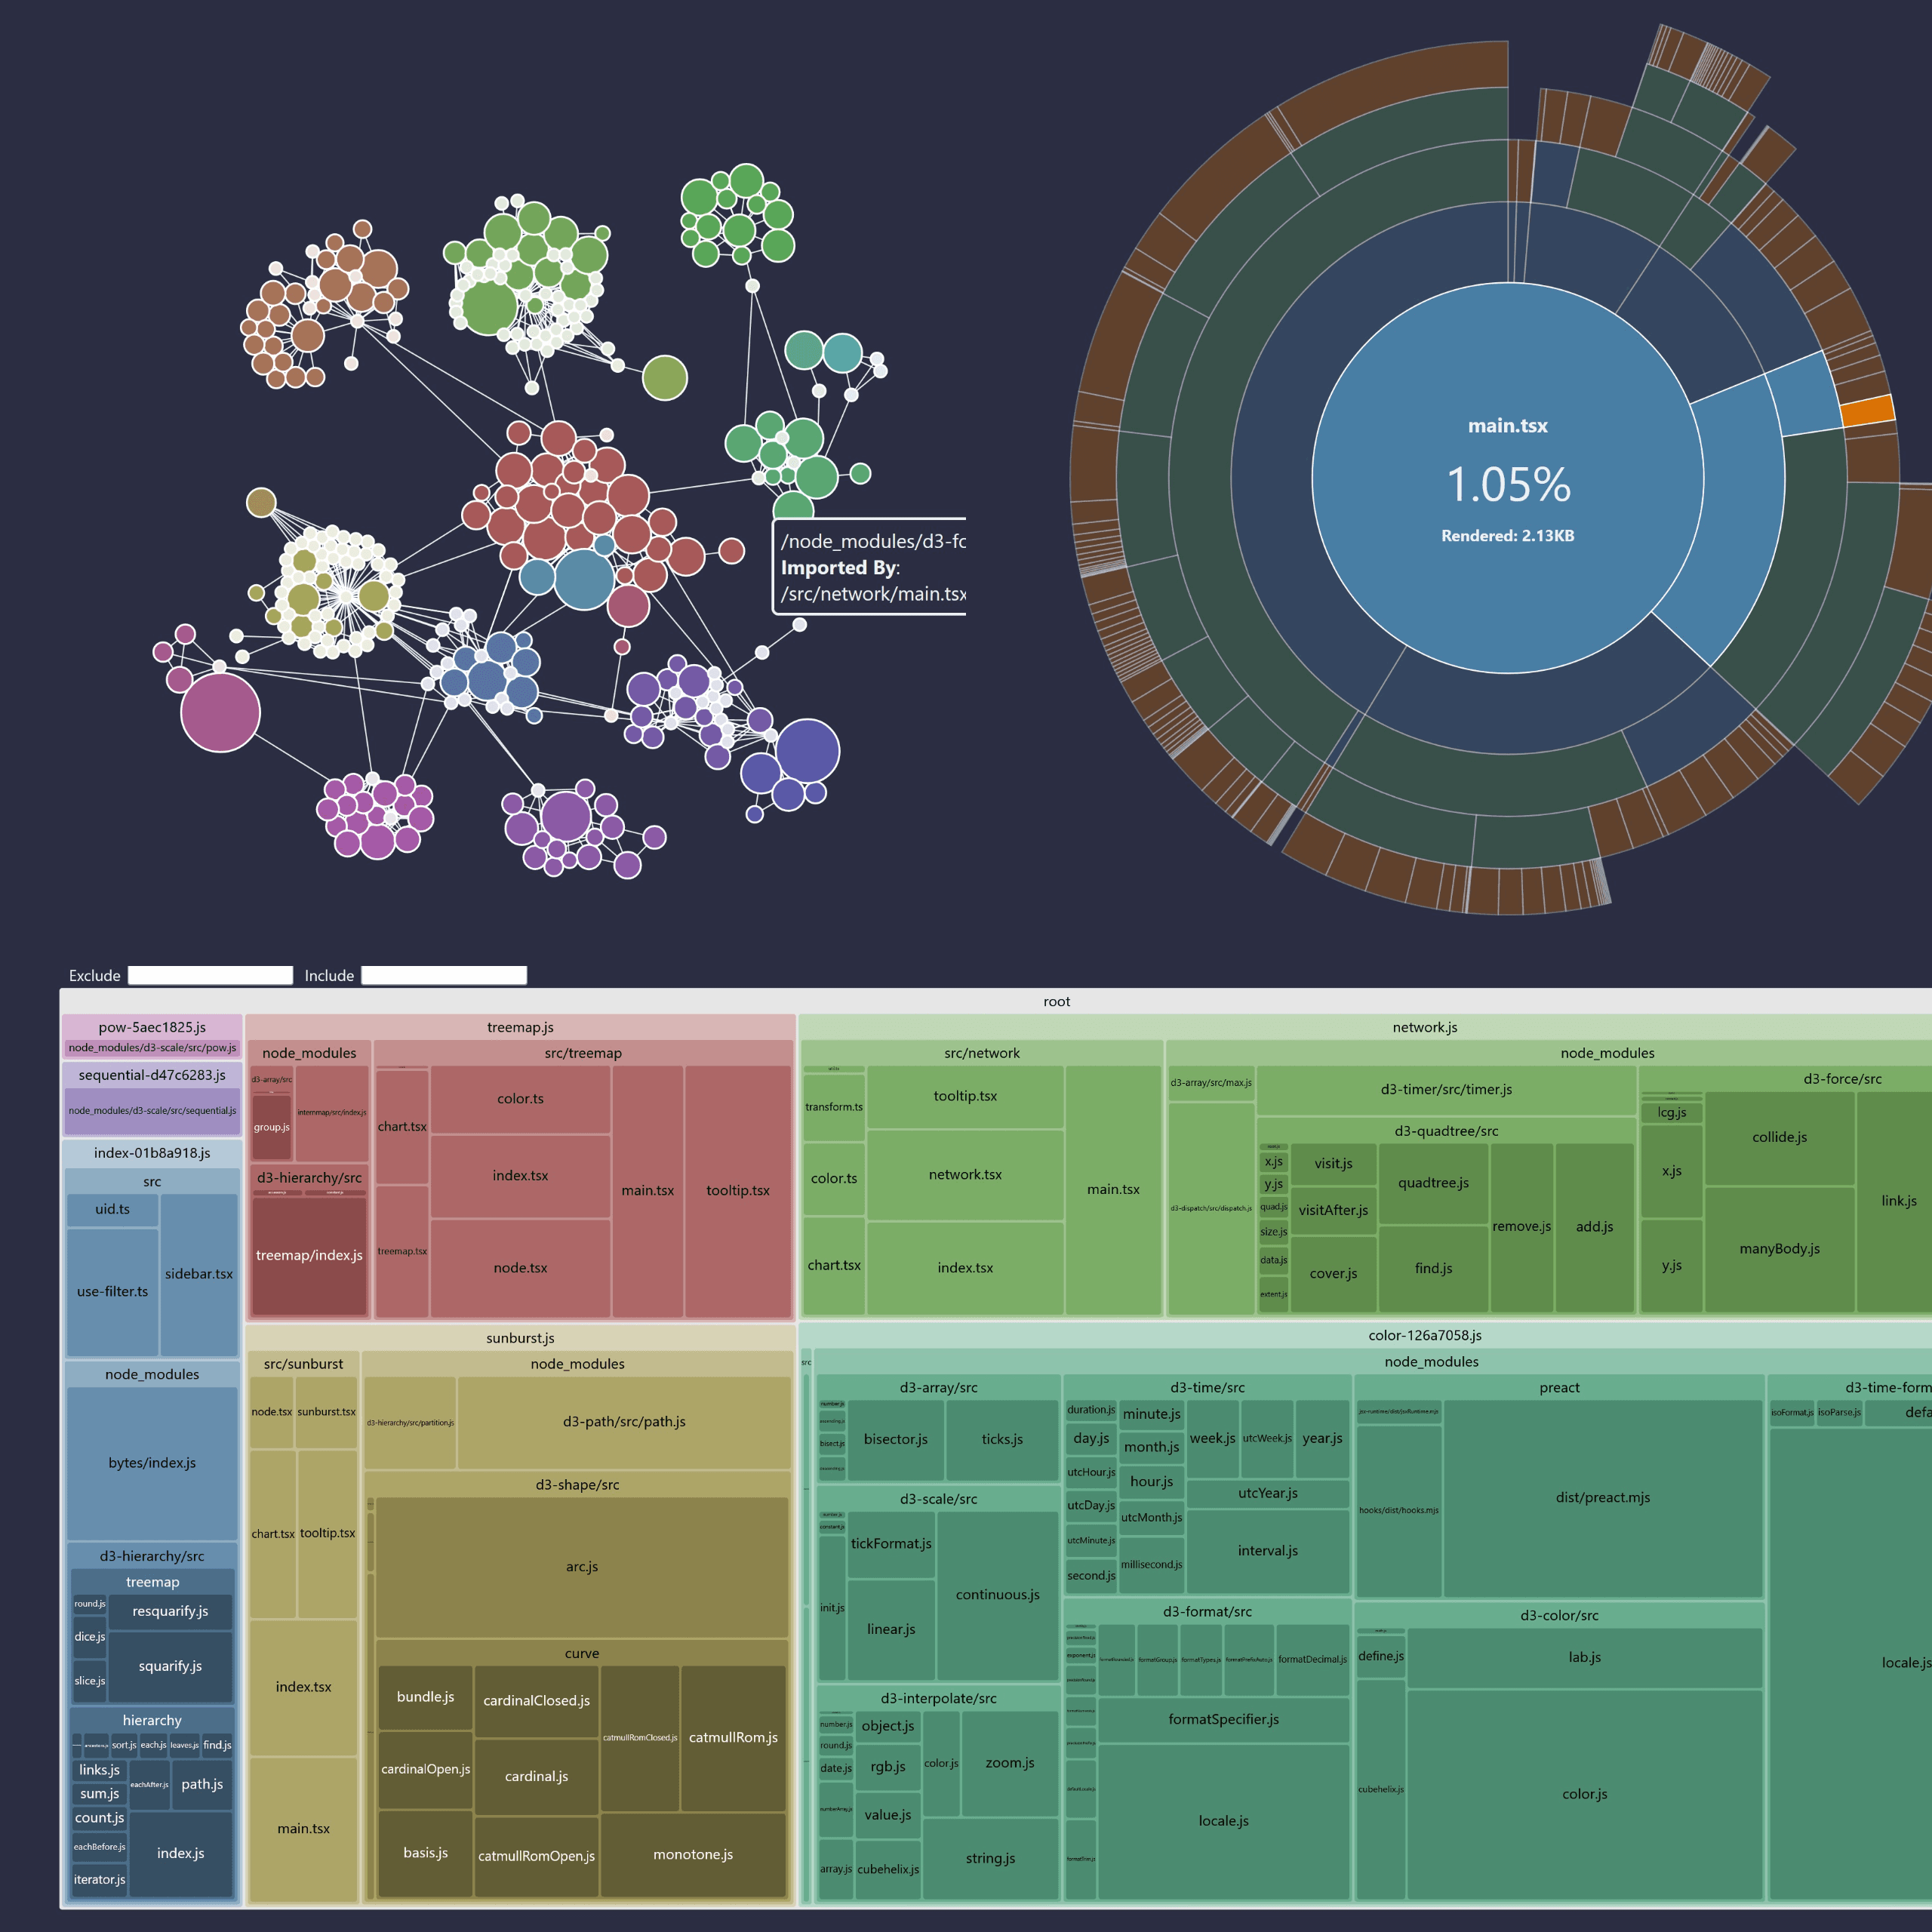Select the network.js group header

(1425, 1027)
